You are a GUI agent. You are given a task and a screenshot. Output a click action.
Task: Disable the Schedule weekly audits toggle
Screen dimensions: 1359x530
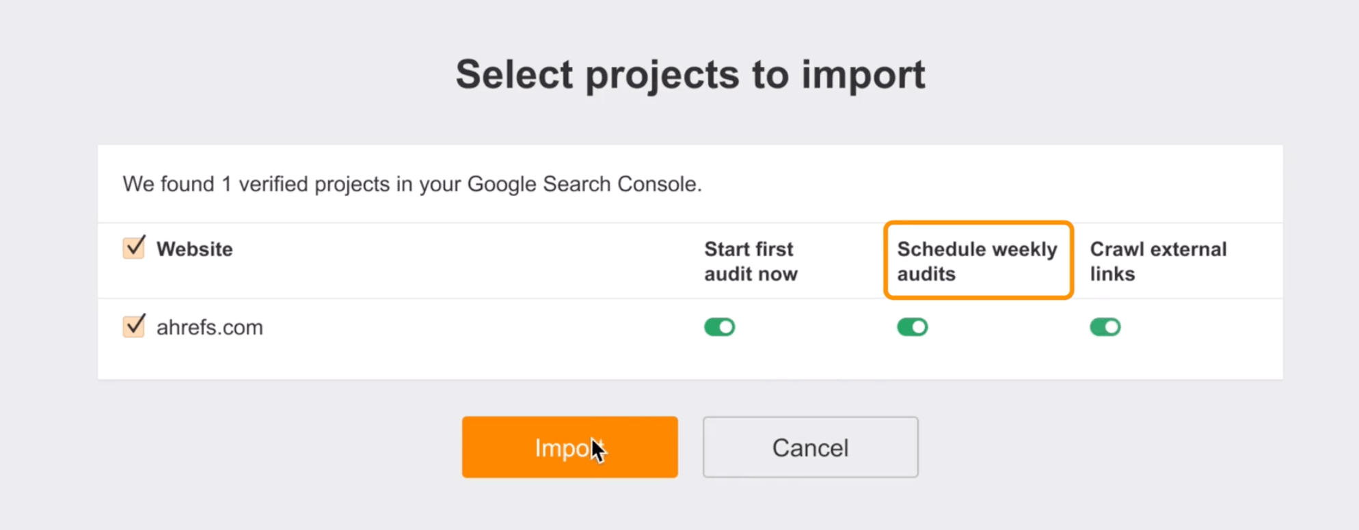[x=913, y=326]
